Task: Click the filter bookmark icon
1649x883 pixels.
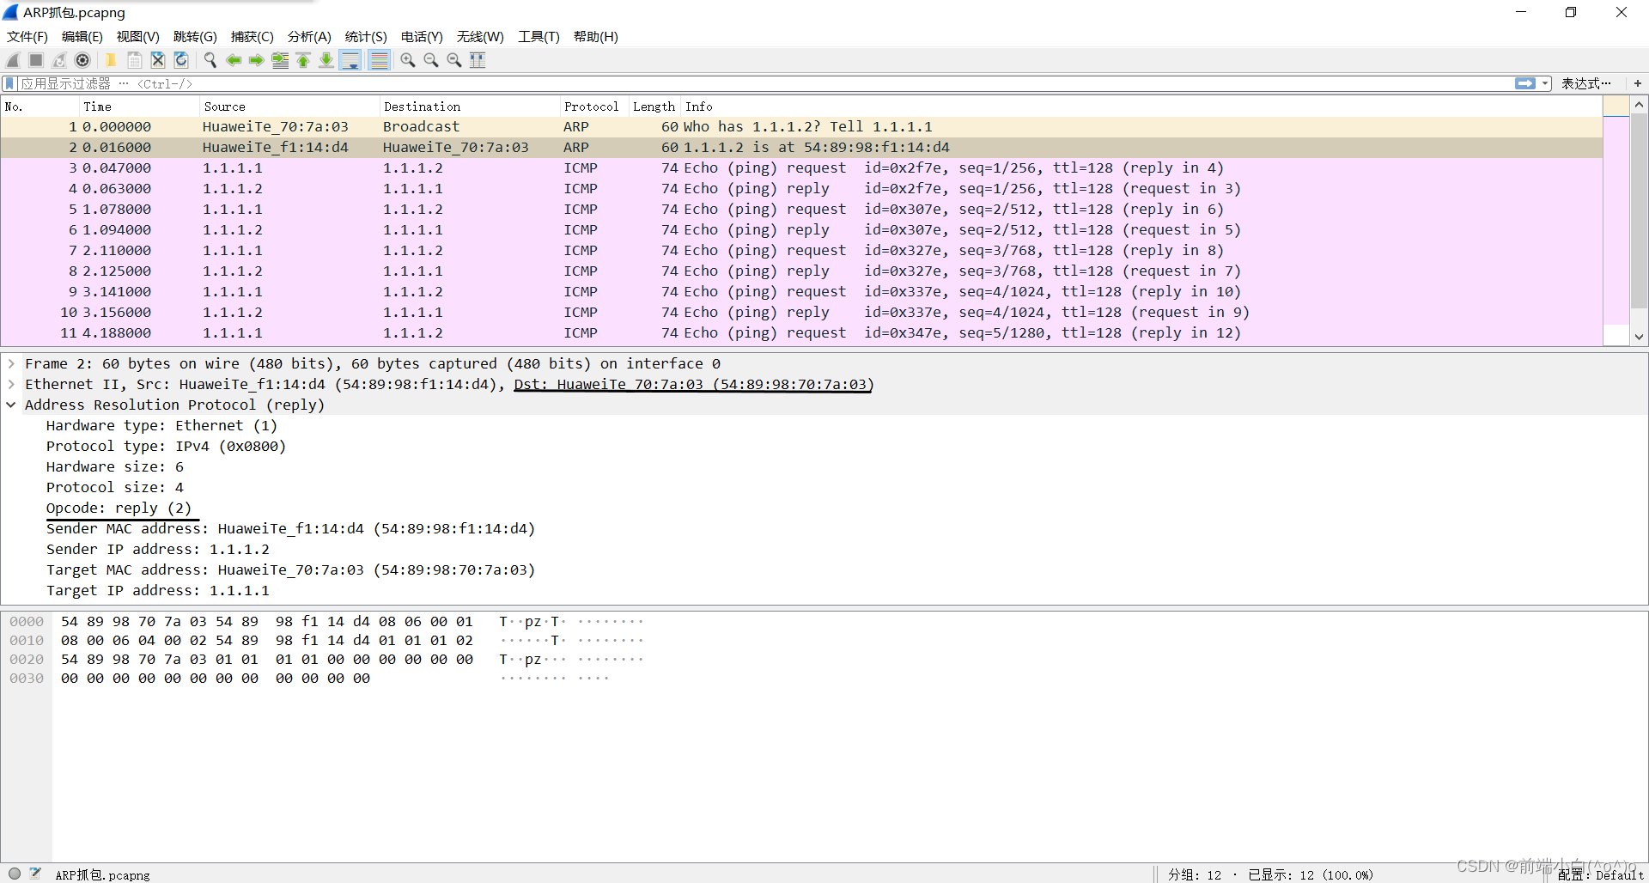Action: 10,83
